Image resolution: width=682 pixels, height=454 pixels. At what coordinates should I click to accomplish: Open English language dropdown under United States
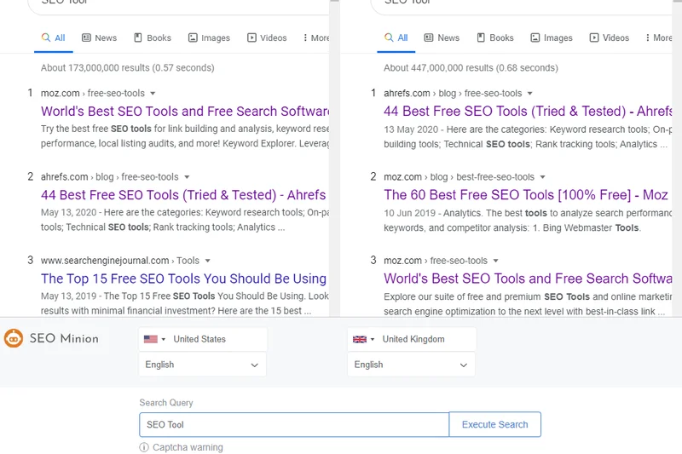coord(202,365)
